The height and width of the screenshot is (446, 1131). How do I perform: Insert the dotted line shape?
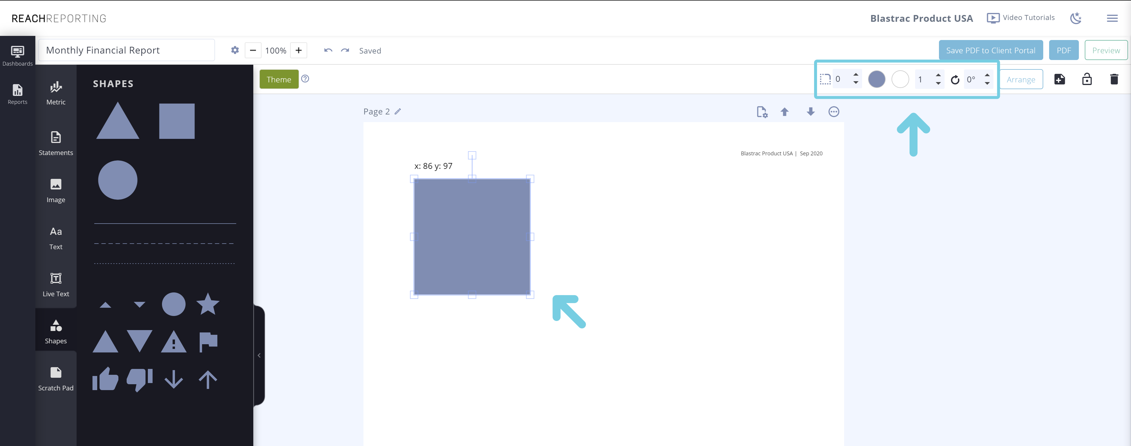point(165,264)
